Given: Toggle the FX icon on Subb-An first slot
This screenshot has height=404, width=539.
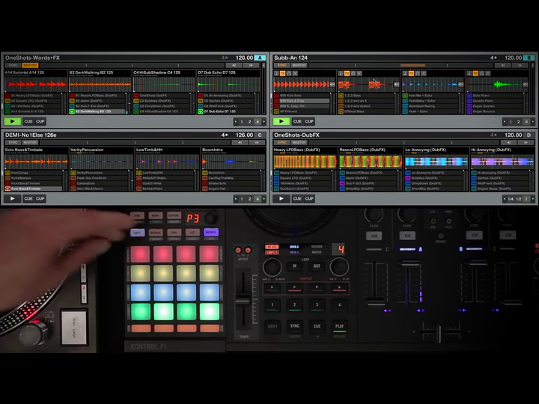Looking at the screenshot, I should 283,74.
